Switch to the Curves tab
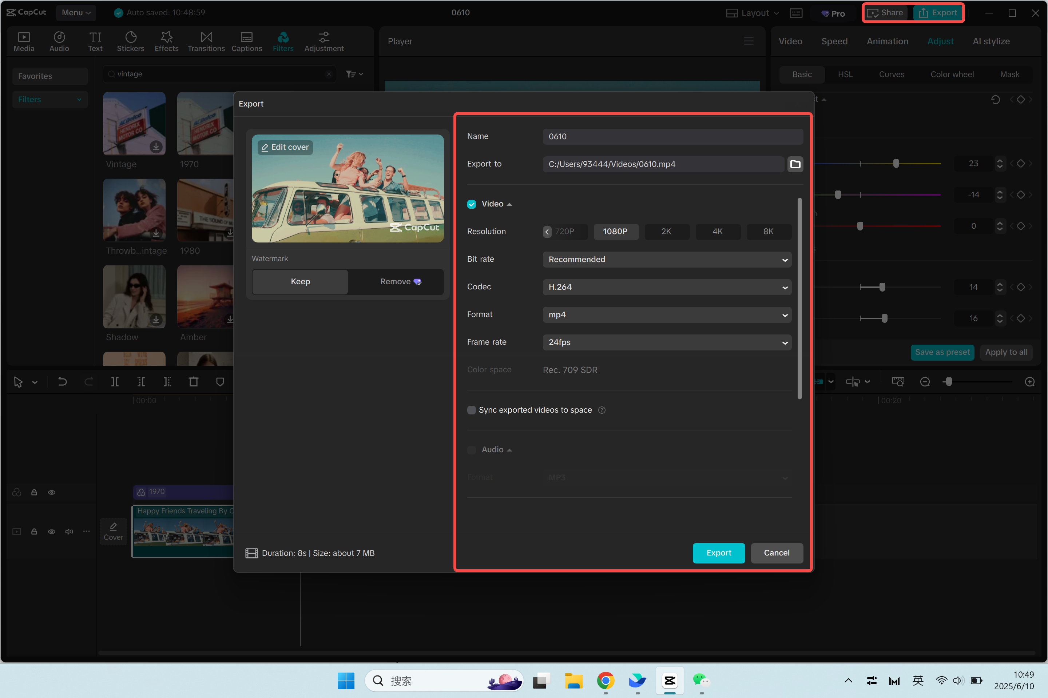Screen dimensions: 1048x698 click(x=892, y=74)
